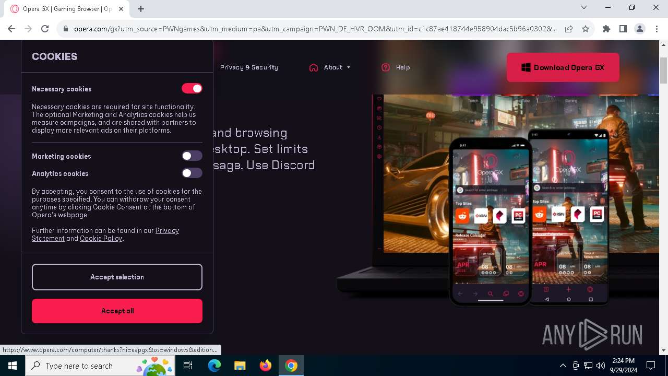
Task: Click the address bar URL
Action: [x=315, y=29]
